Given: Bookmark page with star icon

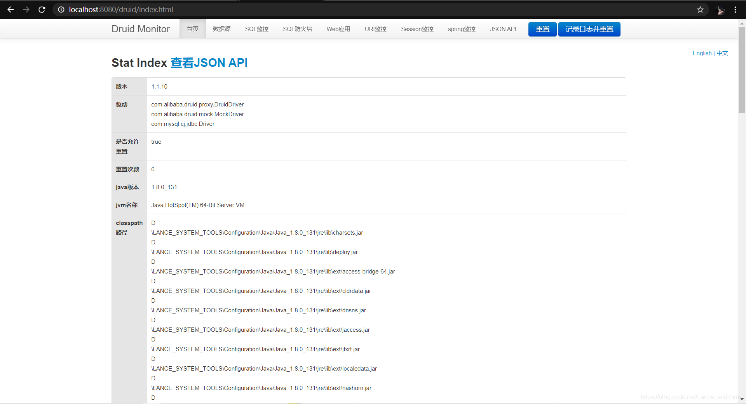Looking at the screenshot, I should click(x=700, y=10).
